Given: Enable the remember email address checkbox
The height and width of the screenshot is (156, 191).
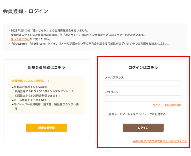Looking at the screenshot, I should coord(107,114).
